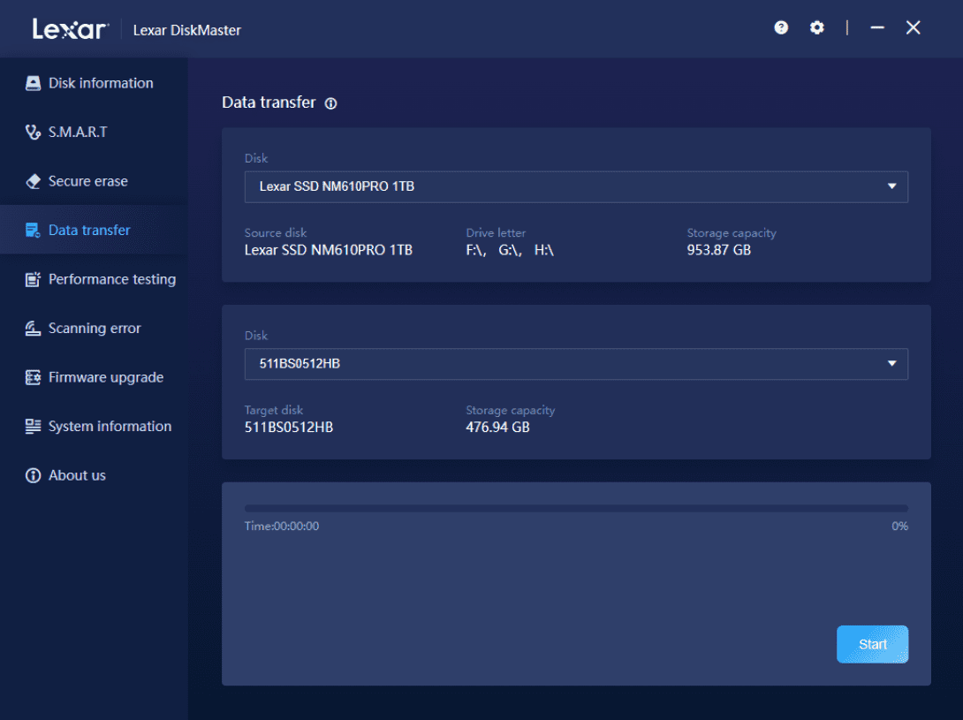This screenshot has width=963, height=720.
Task: Click the Data transfer sidebar icon
Action: click(x=34, y=231)
